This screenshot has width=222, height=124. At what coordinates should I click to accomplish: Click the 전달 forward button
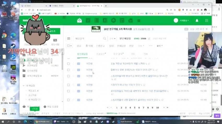point(131,46)
